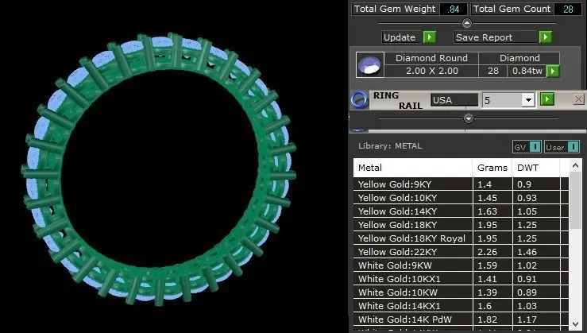Click the metal list scrollbar thumb

point(575,199)
